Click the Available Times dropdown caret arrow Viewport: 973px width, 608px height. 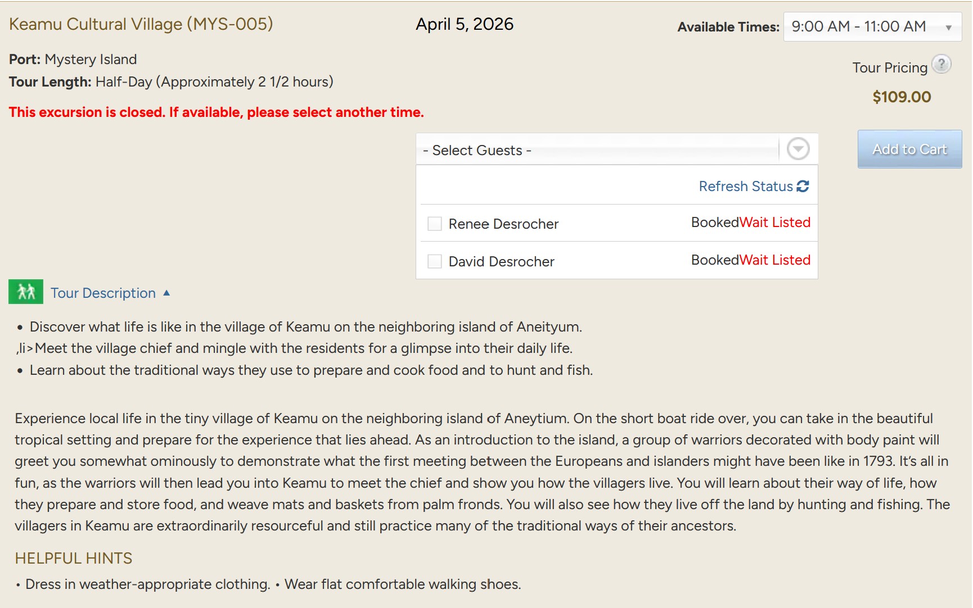(948, 28)
